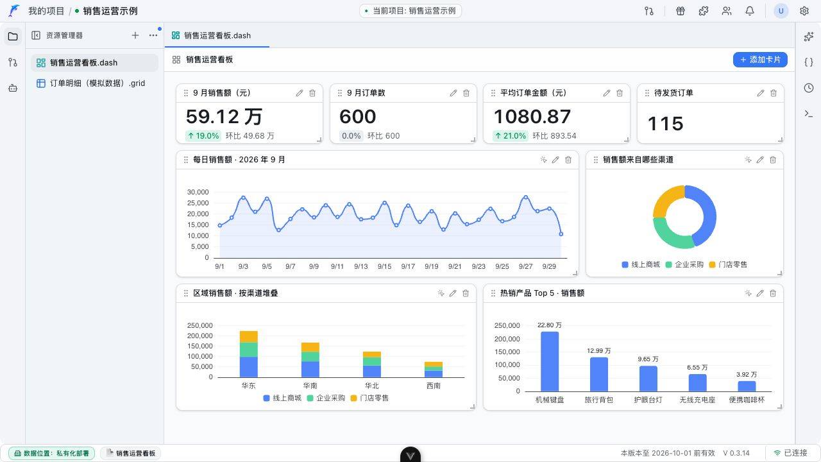Switch to the 销售运营看板.dash editor tab
Viewport: 821px width, 462px height.
coord(217,35)
